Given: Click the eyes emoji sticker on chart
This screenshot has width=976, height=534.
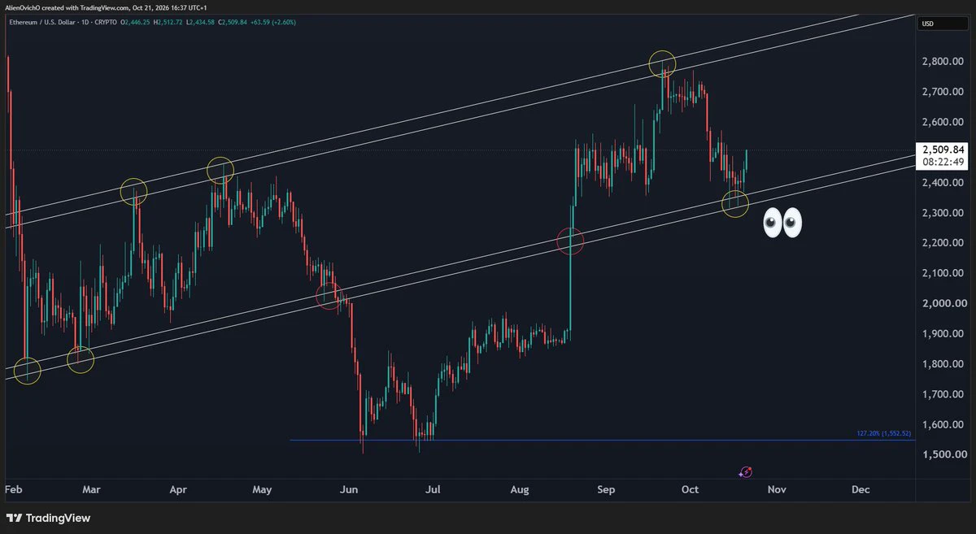Looking at the screenshot, I should click(782, 223).
